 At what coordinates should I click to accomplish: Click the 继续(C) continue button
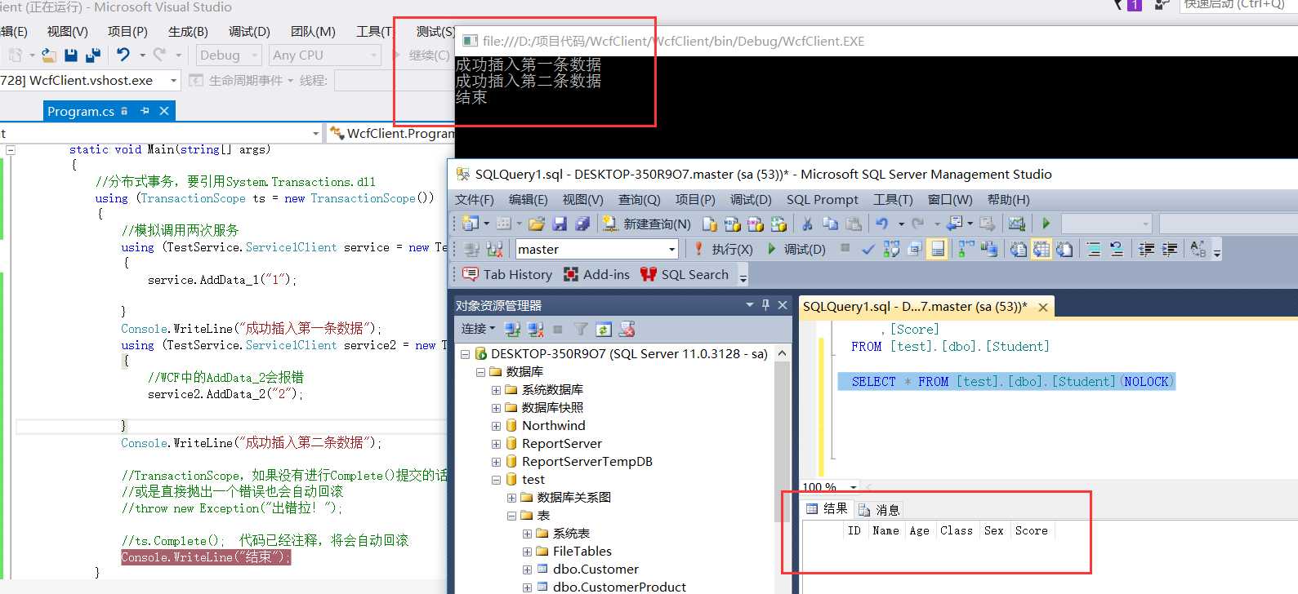coord(422,55)
